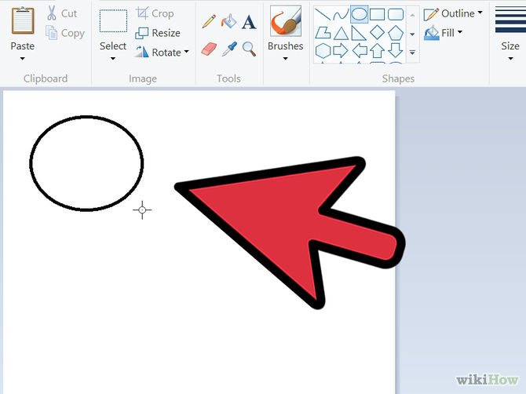Viewport: 526px width, 394px height.
Task: Move the shapes gallery down one row
Action: click(412, 34)
